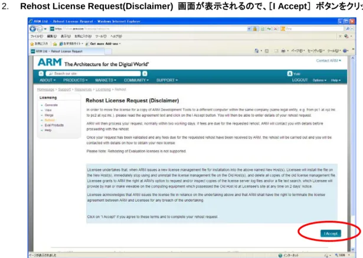This screenshot has width=363, height=258.
Task: Select Help in Licensing sidebar
Action: pos(48,130)
